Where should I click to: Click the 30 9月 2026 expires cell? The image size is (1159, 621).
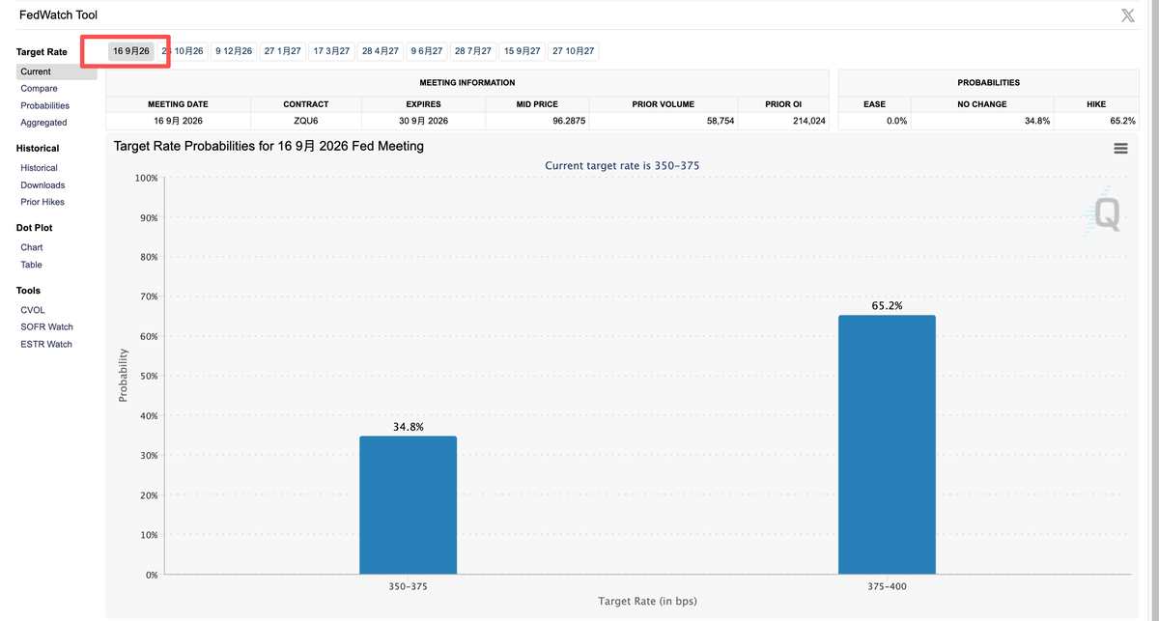click(424, 121)
